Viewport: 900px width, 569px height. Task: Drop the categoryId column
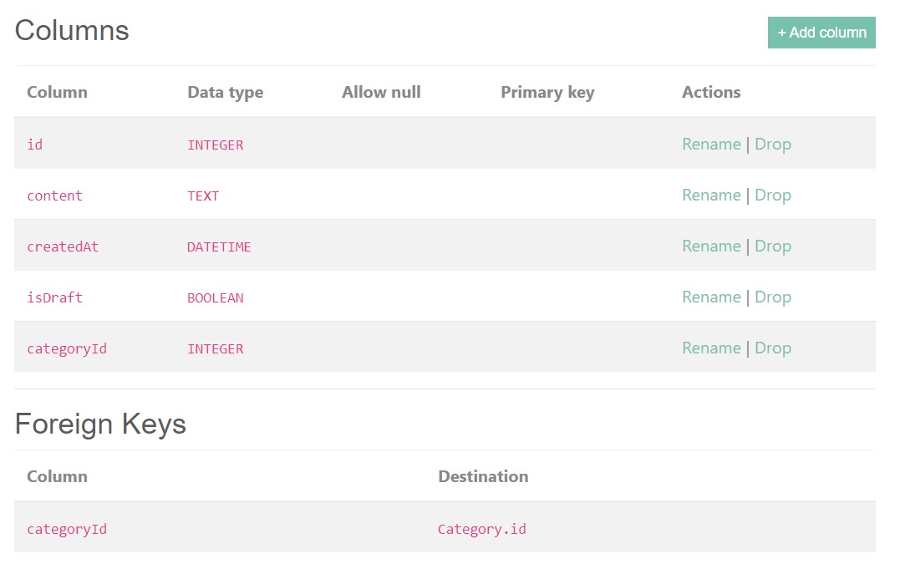(x=773, y=348)
